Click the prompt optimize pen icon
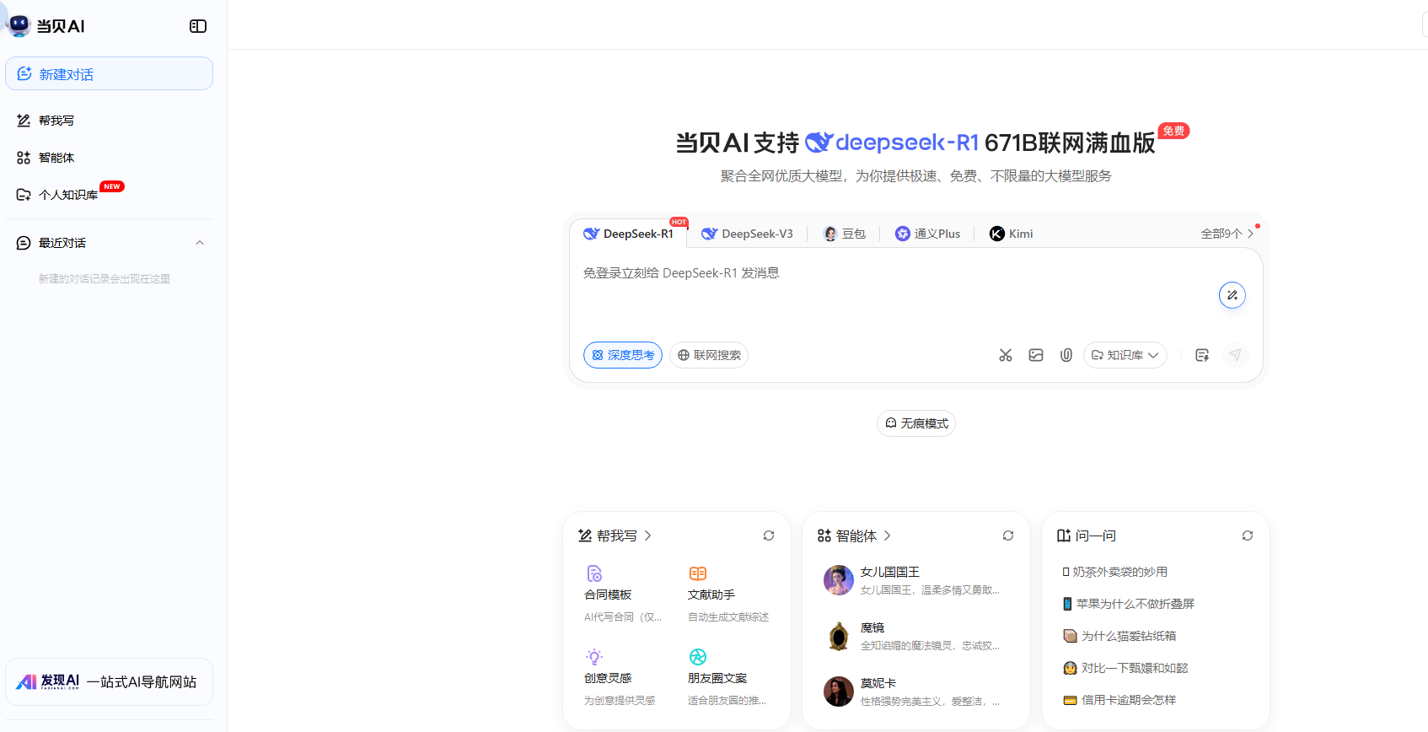The image size is (1428, 732). 1232,295
